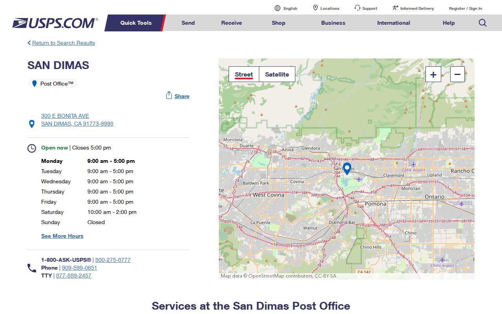Open the 300 E BONITA AVE address link
Viewport: 502px width, 314px height.
pos(65,116)
